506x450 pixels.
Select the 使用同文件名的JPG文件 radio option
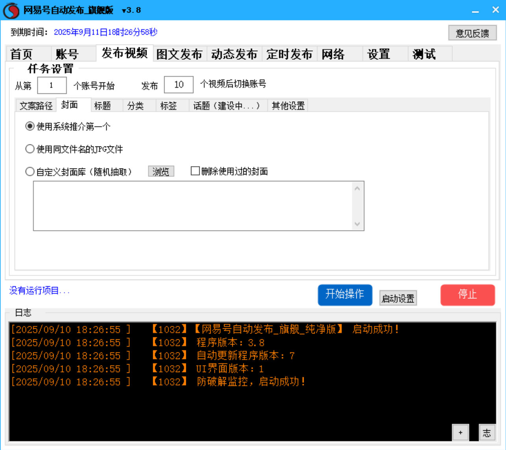click(x=30, y=148)
